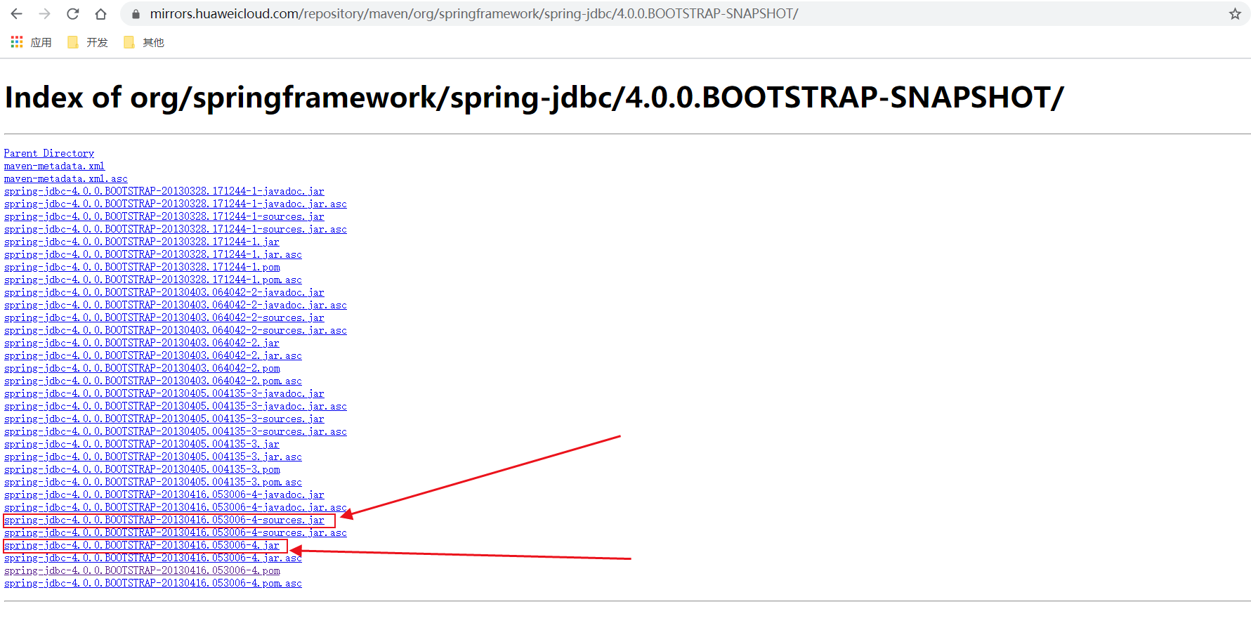1251x635 pixels.
Task: Open 20130403.064042-2-sources.jar.asc link
Action: pyautogui.click(x=176, y=330)
